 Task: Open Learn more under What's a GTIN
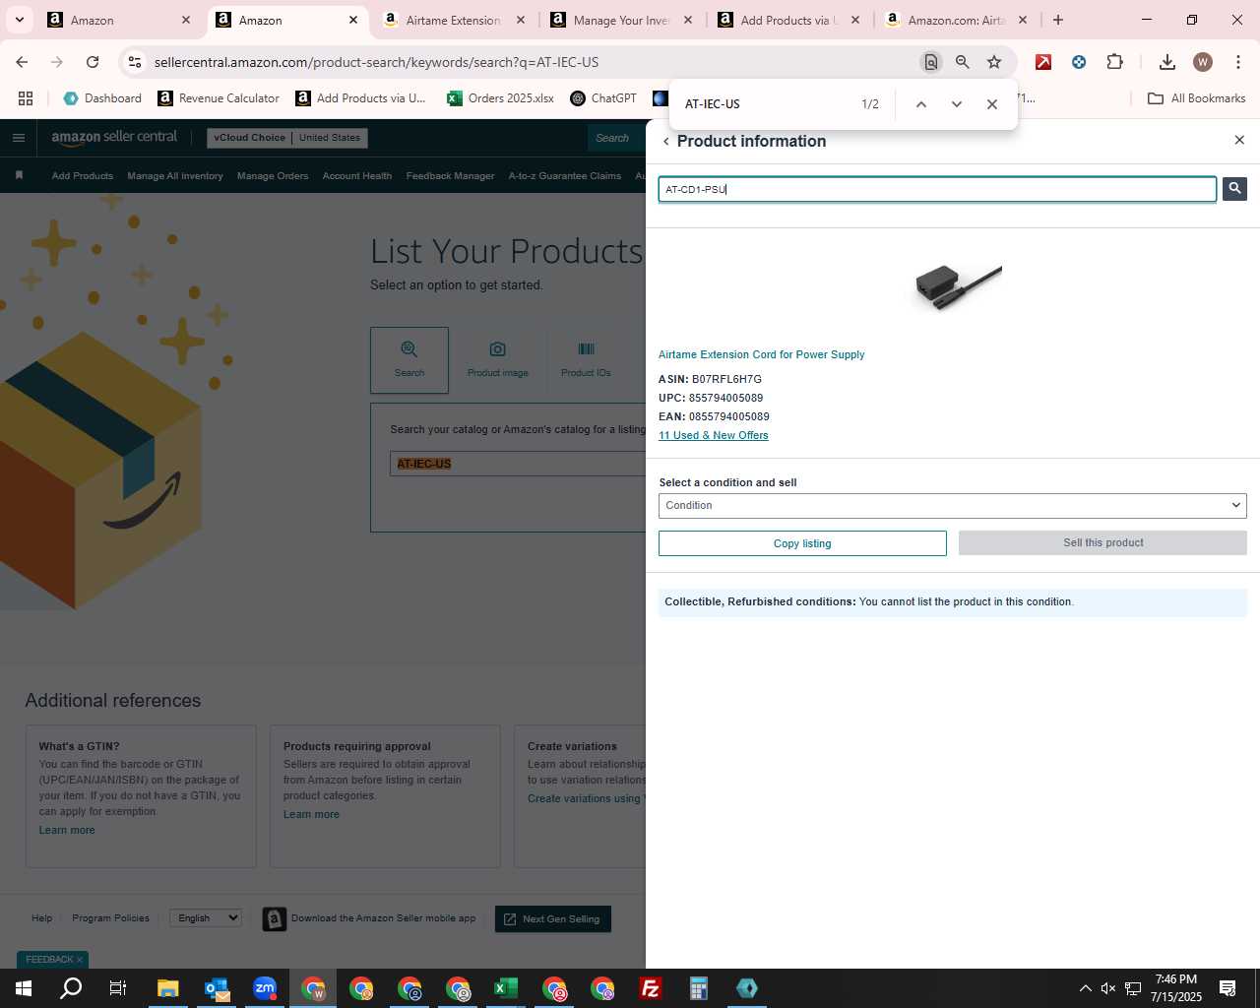67,830
